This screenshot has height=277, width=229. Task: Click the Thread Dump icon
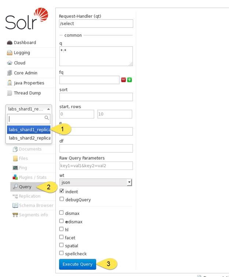[x=10, y=93]
